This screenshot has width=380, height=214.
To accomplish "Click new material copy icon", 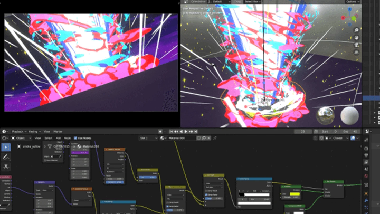I will click(204, 138).
